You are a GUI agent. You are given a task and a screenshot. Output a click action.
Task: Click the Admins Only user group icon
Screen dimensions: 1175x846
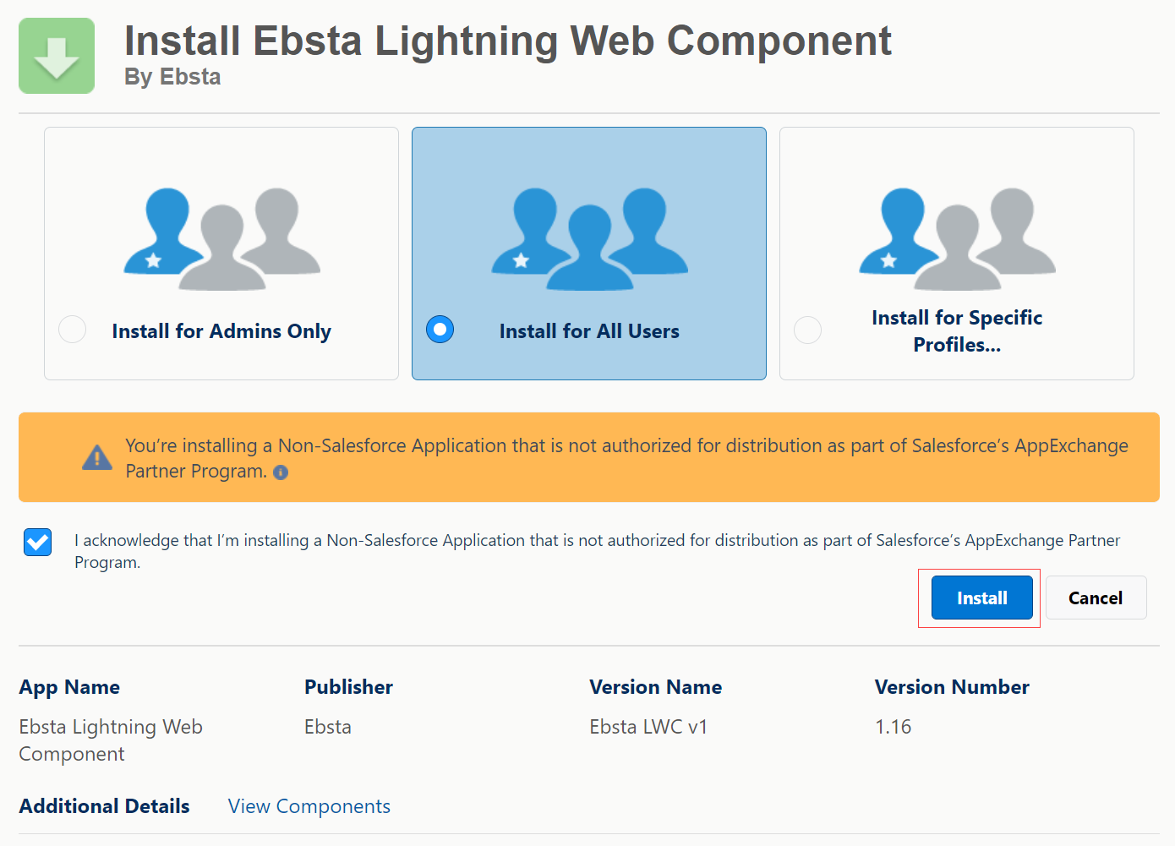[221, 238]
